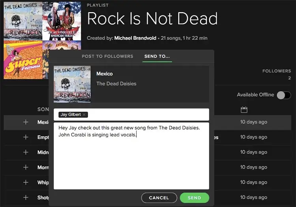The image size is (296, 207).
Task: Click the 'Mexi' song name in the list
Action: pos(43,122)
